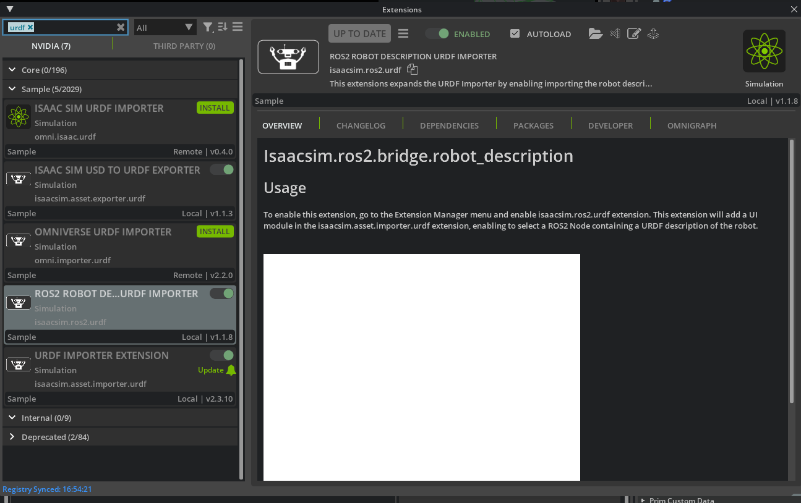Open the filter options in the extension list
This screenshot has height=503, width=801.
tap(208, 27)
